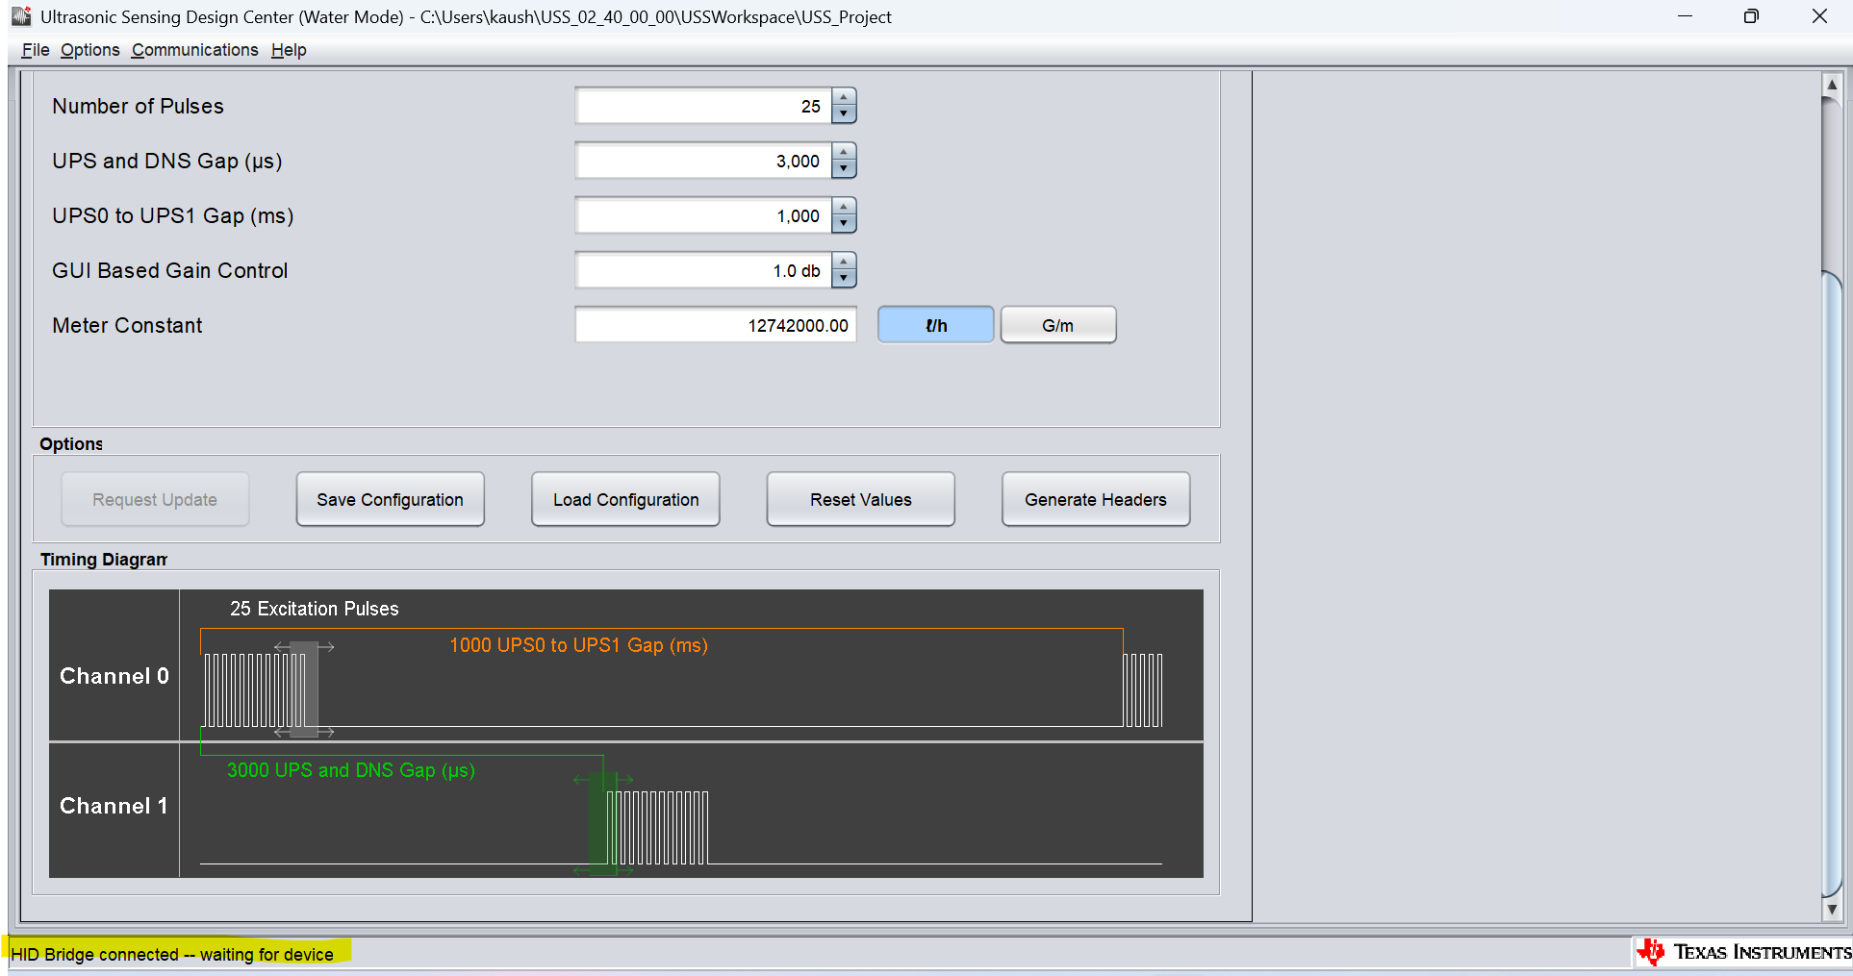Lower GUI Based Gain Control value
Screen dimensions: 1853x976
pyautogui.click(x=844, y=279)
